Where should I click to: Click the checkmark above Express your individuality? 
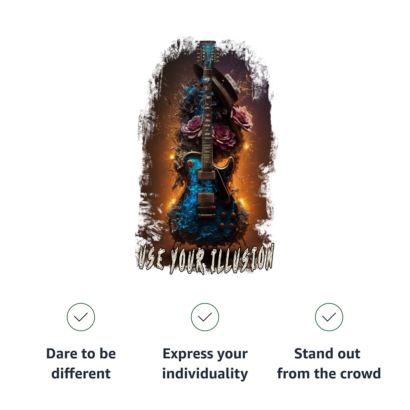click(x=205, y=317)
